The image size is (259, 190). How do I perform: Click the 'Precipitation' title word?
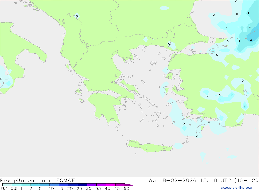(x=17, y=180)
